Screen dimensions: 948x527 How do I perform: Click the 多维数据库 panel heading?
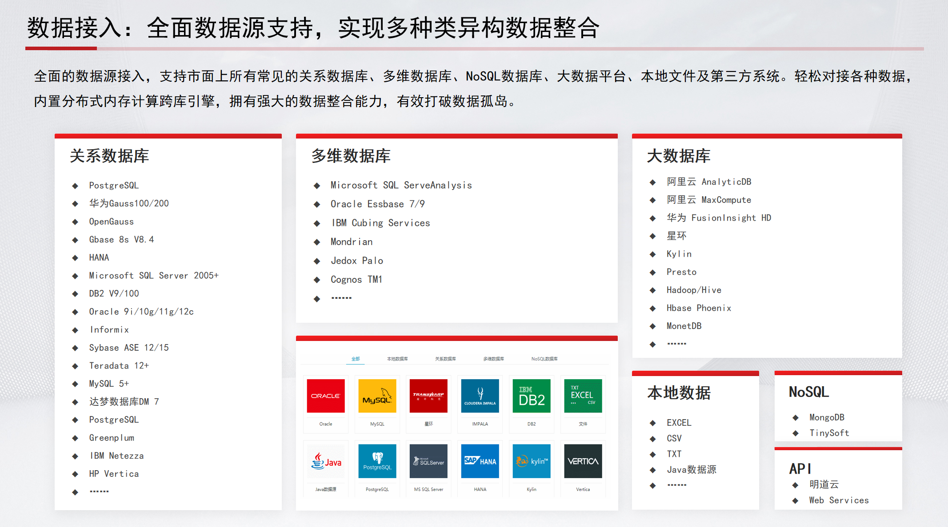point(351,156)
